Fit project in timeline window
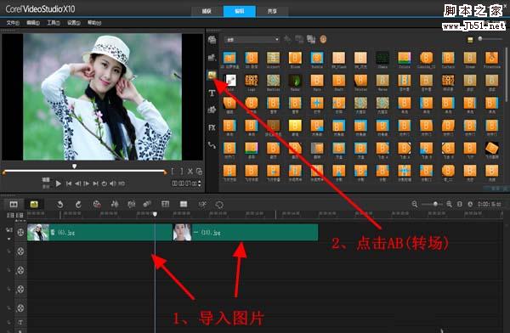 (460, 204)
